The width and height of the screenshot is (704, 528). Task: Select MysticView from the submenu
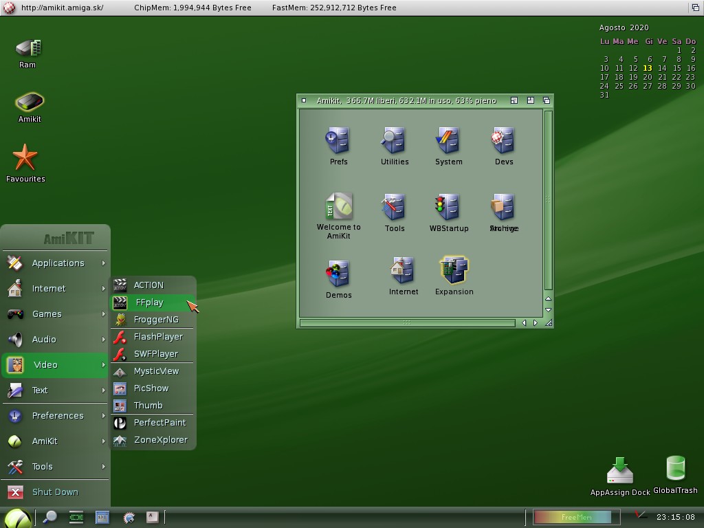point(156,371)
